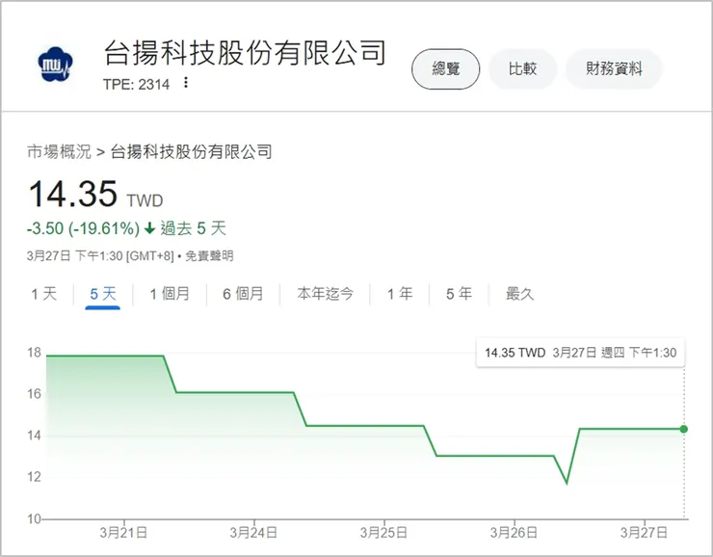Click the breadcrumb text 台揚科技股份有限公司
This screenshot has width=713, height=557.
tap(192, 152)
